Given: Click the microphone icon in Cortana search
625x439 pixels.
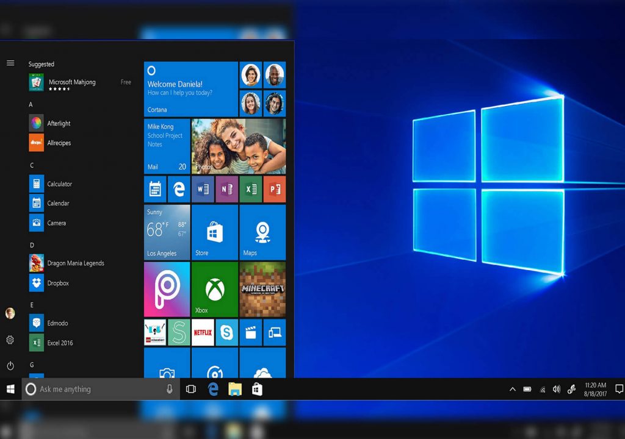Looking at the screenshot, I should tap(170, 389).
